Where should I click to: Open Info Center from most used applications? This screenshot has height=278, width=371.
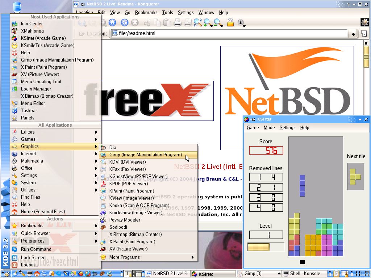pyautogui.click(x=55, y=24)
